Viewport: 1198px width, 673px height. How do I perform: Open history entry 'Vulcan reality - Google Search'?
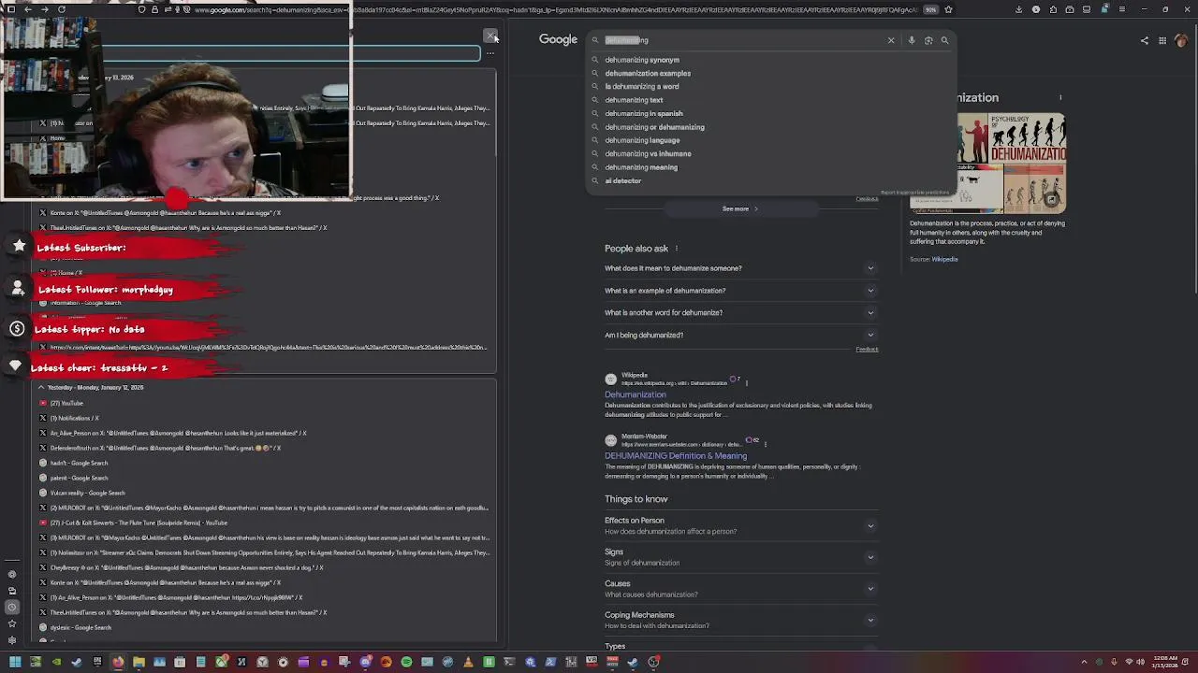point(87,493)
